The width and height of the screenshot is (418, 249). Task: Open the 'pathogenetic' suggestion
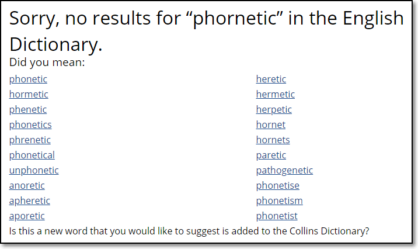pyautogui.click(x=284, y=170)
